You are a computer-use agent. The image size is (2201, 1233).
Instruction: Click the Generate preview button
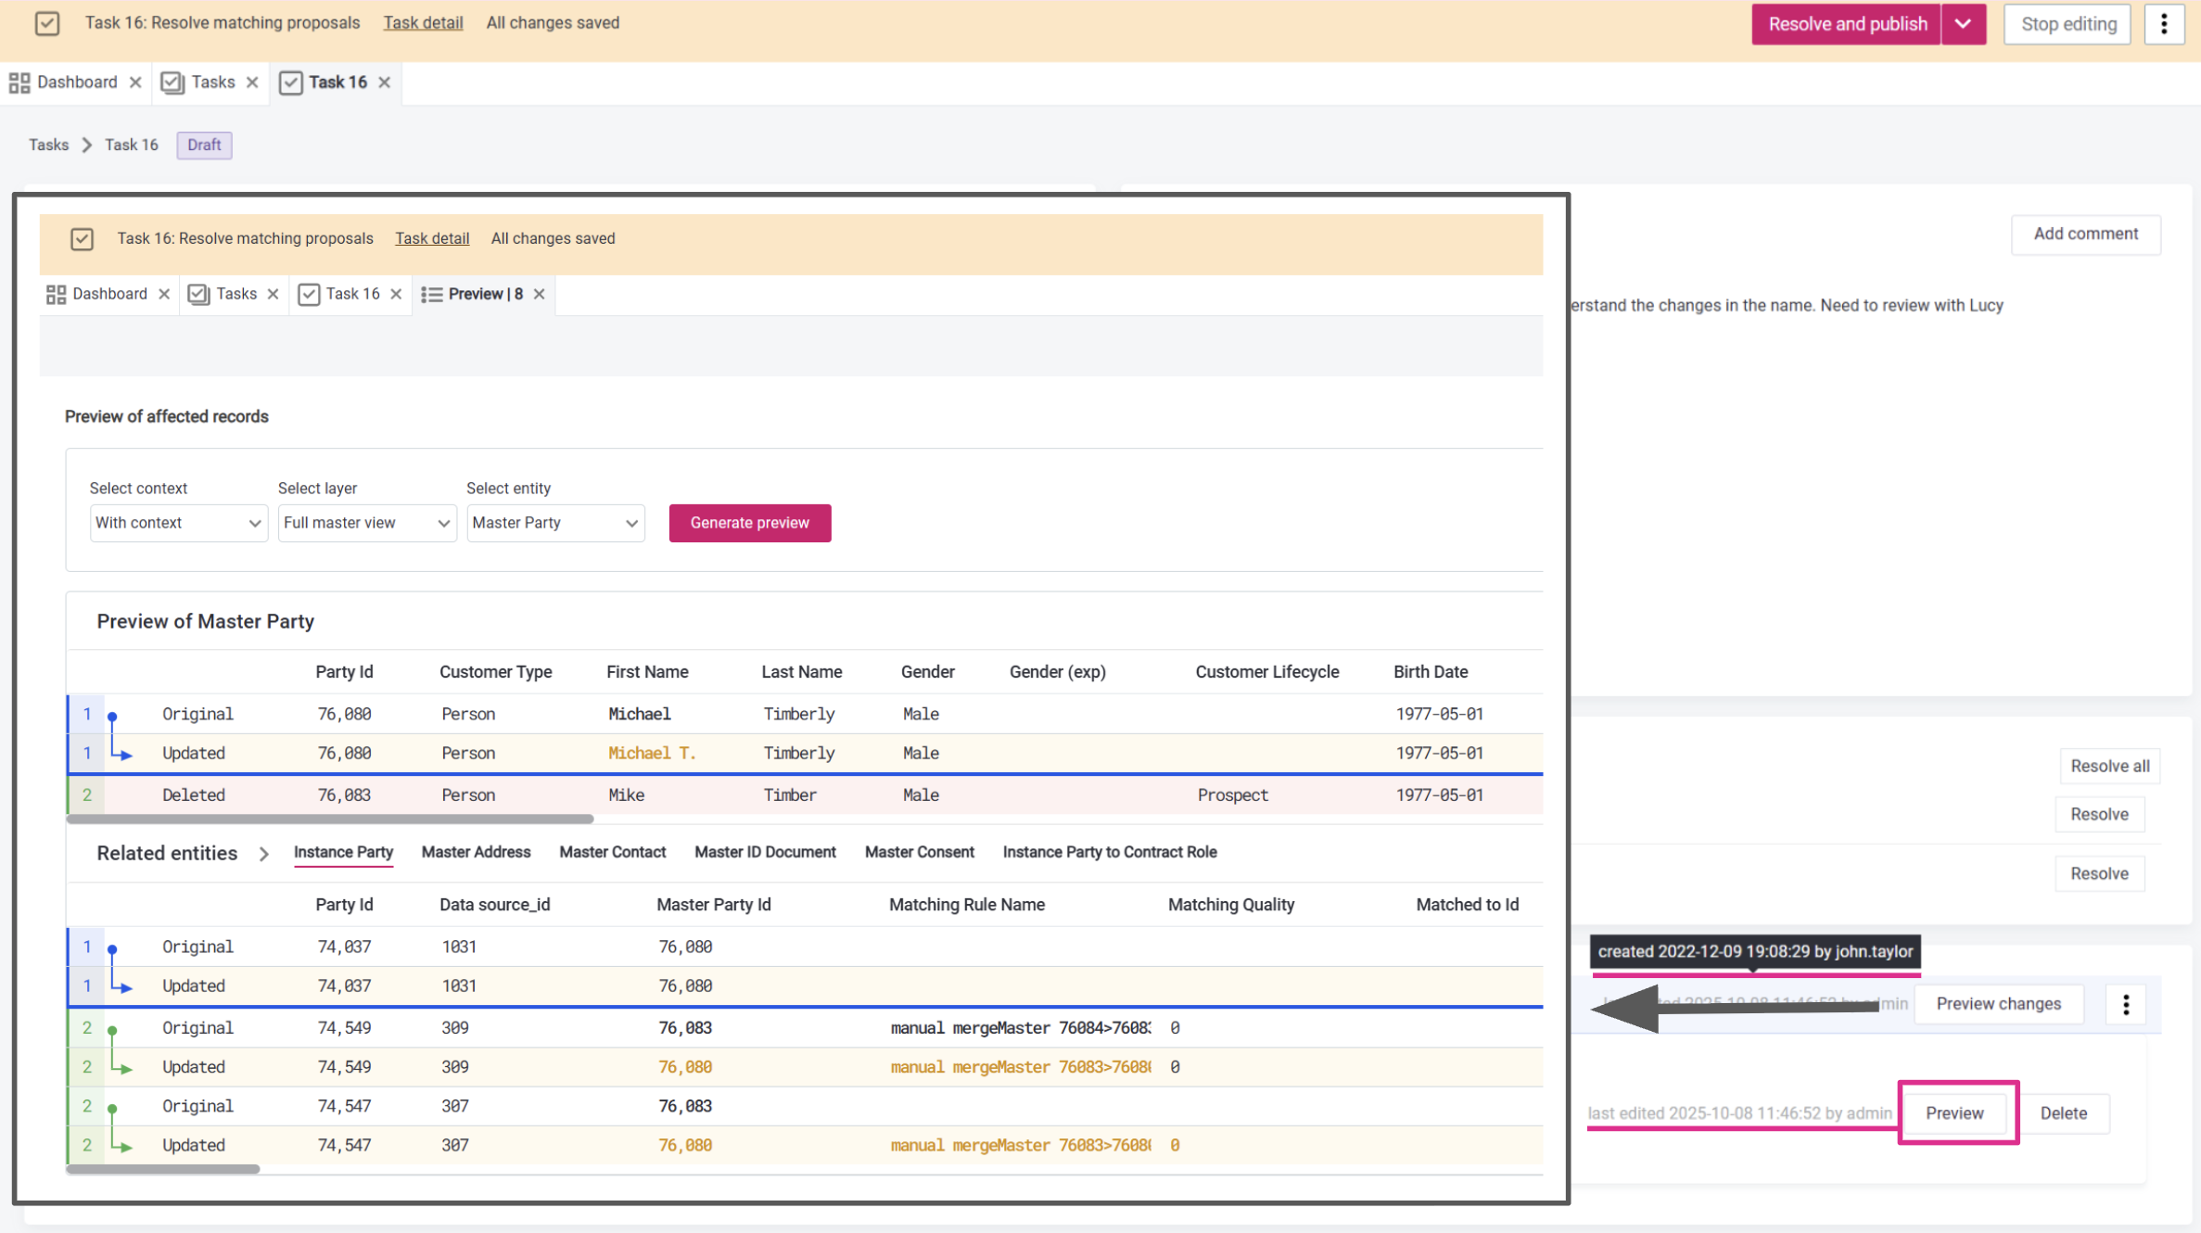click(749, 523)
